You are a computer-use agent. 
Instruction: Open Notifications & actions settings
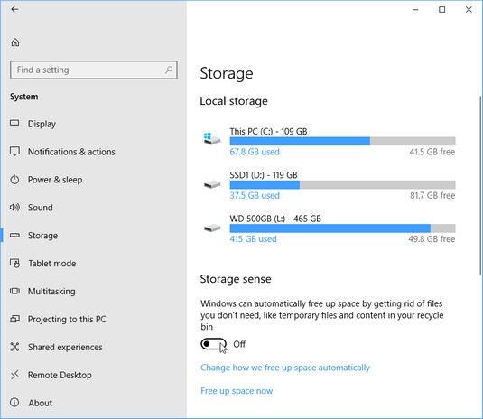71,152
